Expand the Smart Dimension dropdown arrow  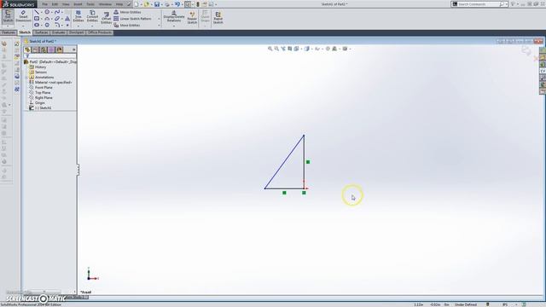tap(23, 26)
